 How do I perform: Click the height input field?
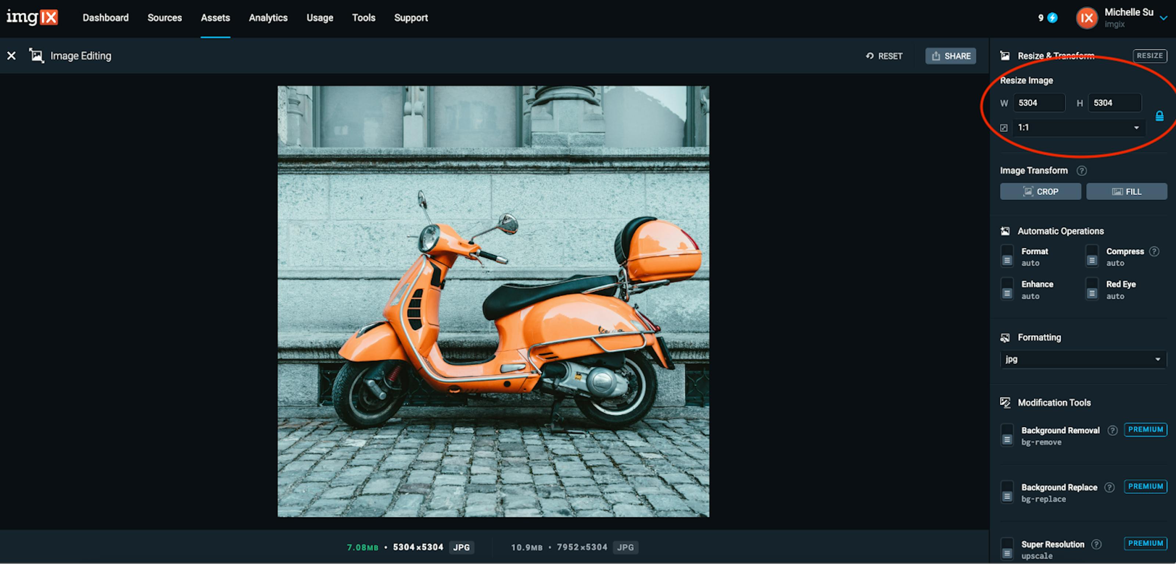(1115, 103)
